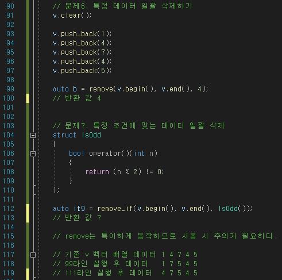
Task: Click the closing '};' on line 110
Action: (x=56, y=190)
